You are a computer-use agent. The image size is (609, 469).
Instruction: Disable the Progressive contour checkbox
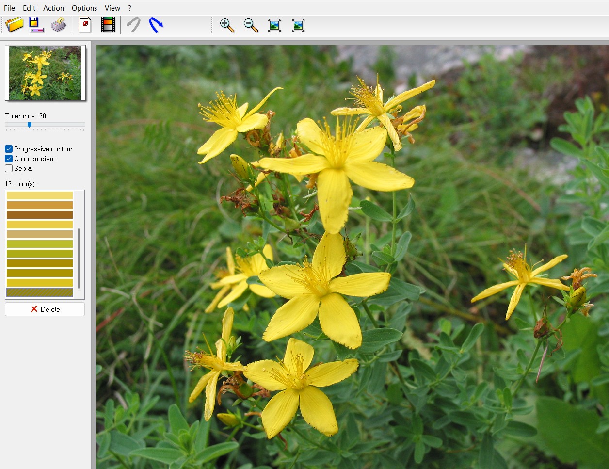[x=9, y=149]
